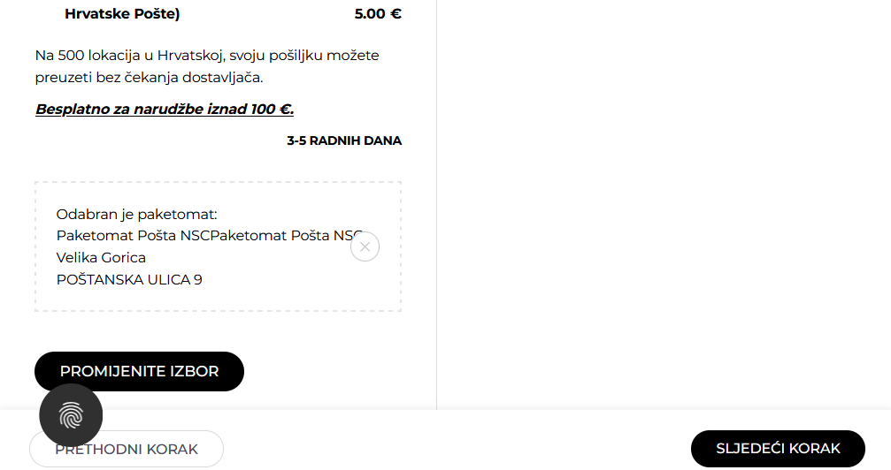This screenshot has height=470, width=891.
Task: Open the fingerprint privacy settings icon
Action: pos(71,415)
